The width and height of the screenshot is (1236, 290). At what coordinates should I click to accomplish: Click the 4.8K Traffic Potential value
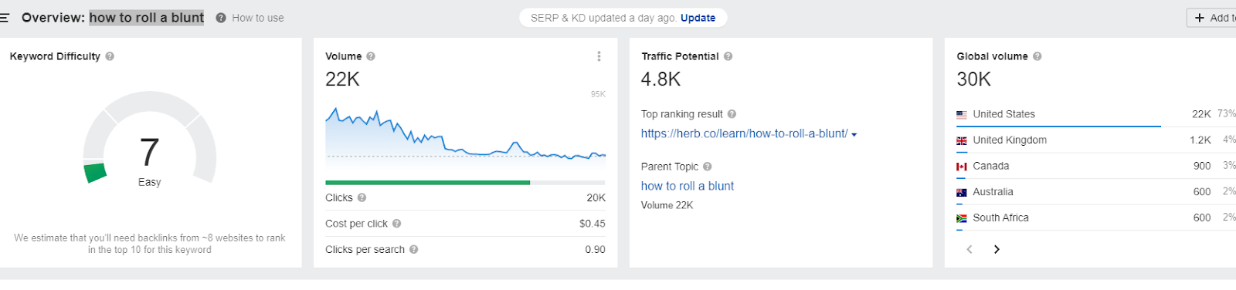pos(660,79)
